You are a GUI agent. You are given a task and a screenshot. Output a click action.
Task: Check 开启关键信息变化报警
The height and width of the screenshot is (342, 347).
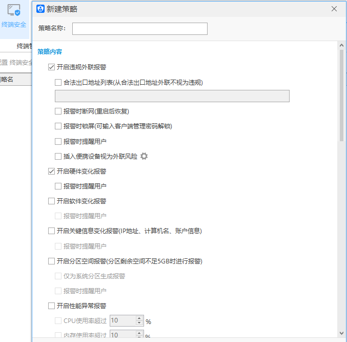[x=52, y=231]
